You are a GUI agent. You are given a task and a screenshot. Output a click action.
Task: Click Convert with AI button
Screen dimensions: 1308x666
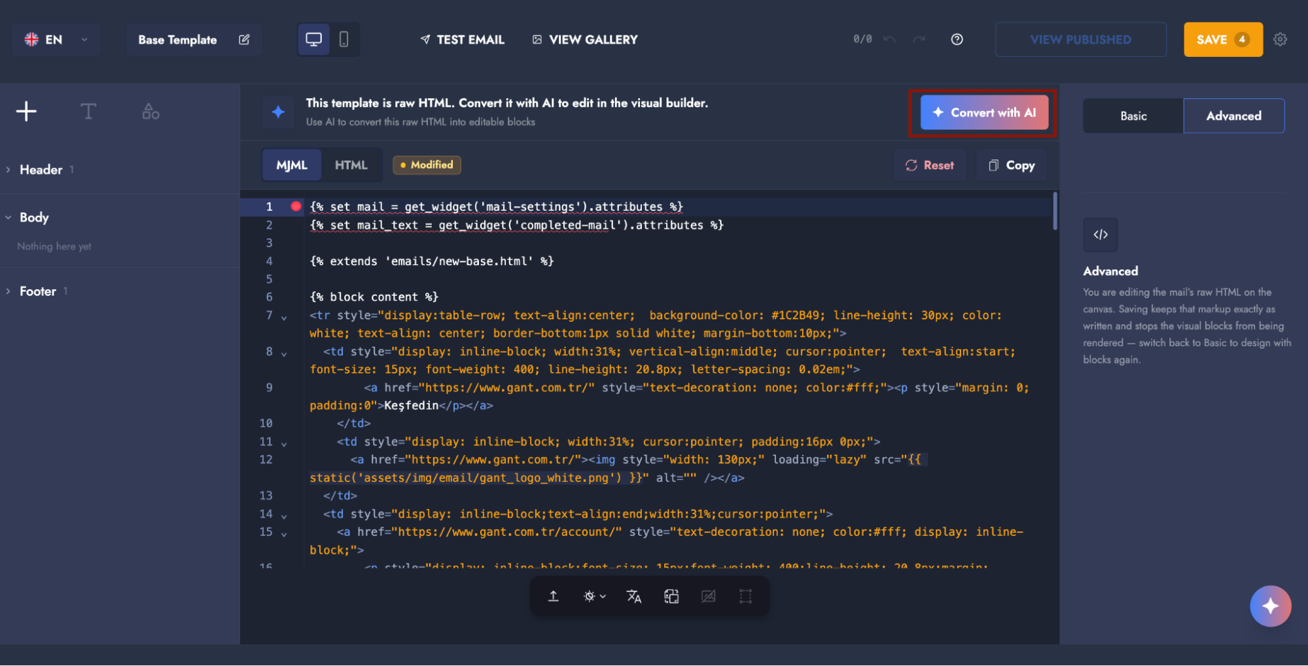coord(983,113)
